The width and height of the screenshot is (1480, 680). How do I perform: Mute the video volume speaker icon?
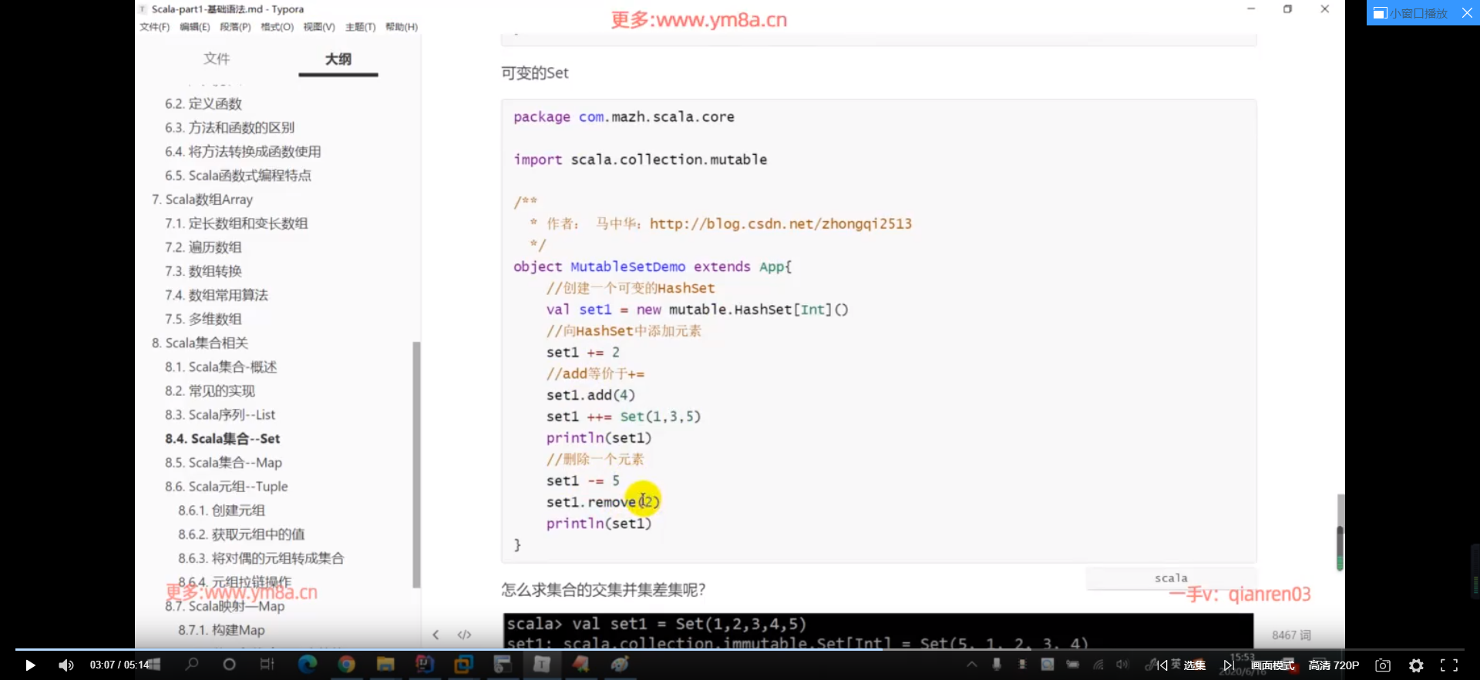point(66,665)
